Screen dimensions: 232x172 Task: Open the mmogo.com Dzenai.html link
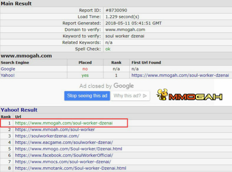[x=69, y=149]
